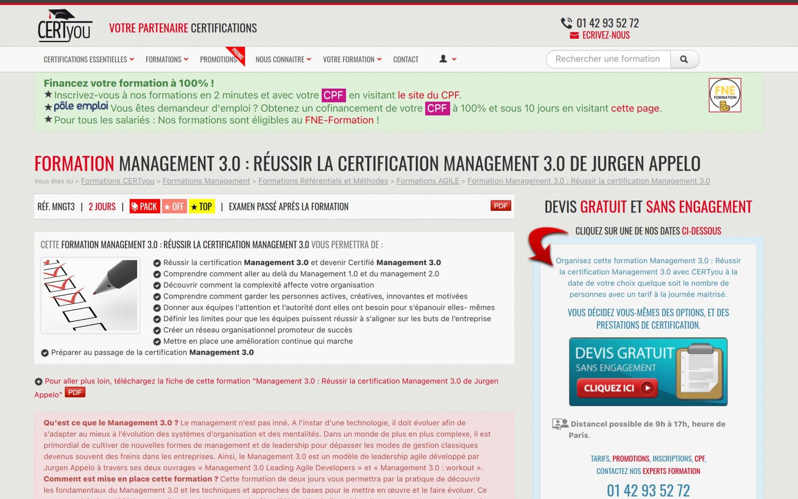Click "Comment est mise en place cette formation ?"
The image size is (798, 499).
tap(131, 479)
